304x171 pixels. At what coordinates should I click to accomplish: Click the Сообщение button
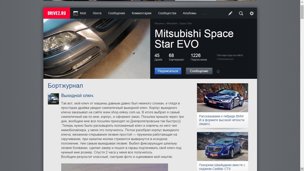(199, 71)
